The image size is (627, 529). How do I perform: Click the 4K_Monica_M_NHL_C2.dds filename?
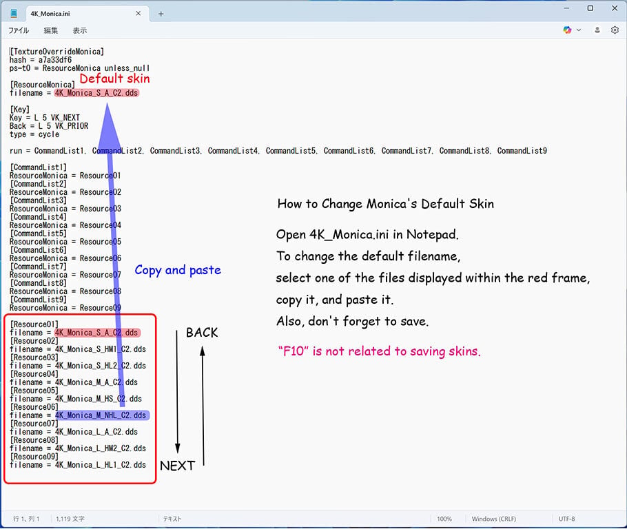(101, 415)
